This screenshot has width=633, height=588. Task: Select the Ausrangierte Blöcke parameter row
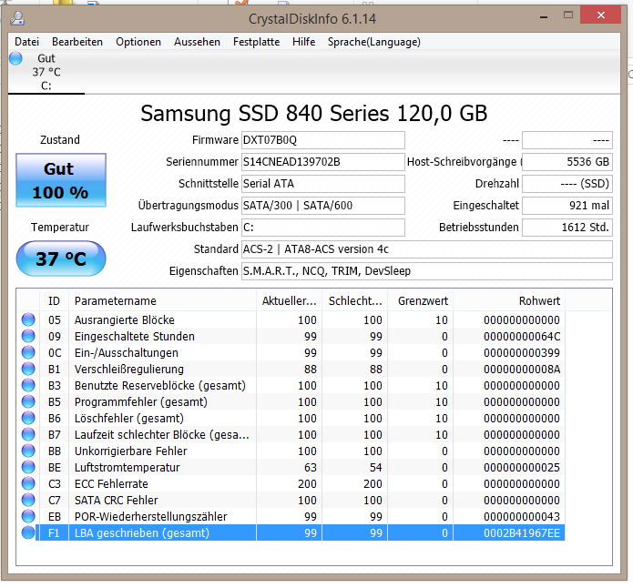(291, 320)
